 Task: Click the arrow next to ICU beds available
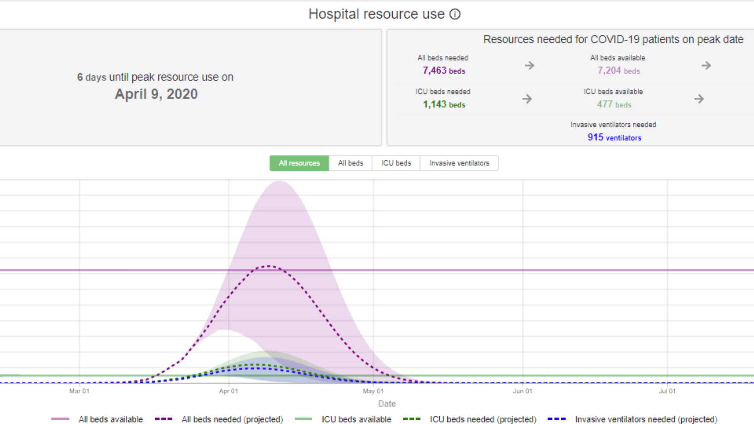click(699, 99)
